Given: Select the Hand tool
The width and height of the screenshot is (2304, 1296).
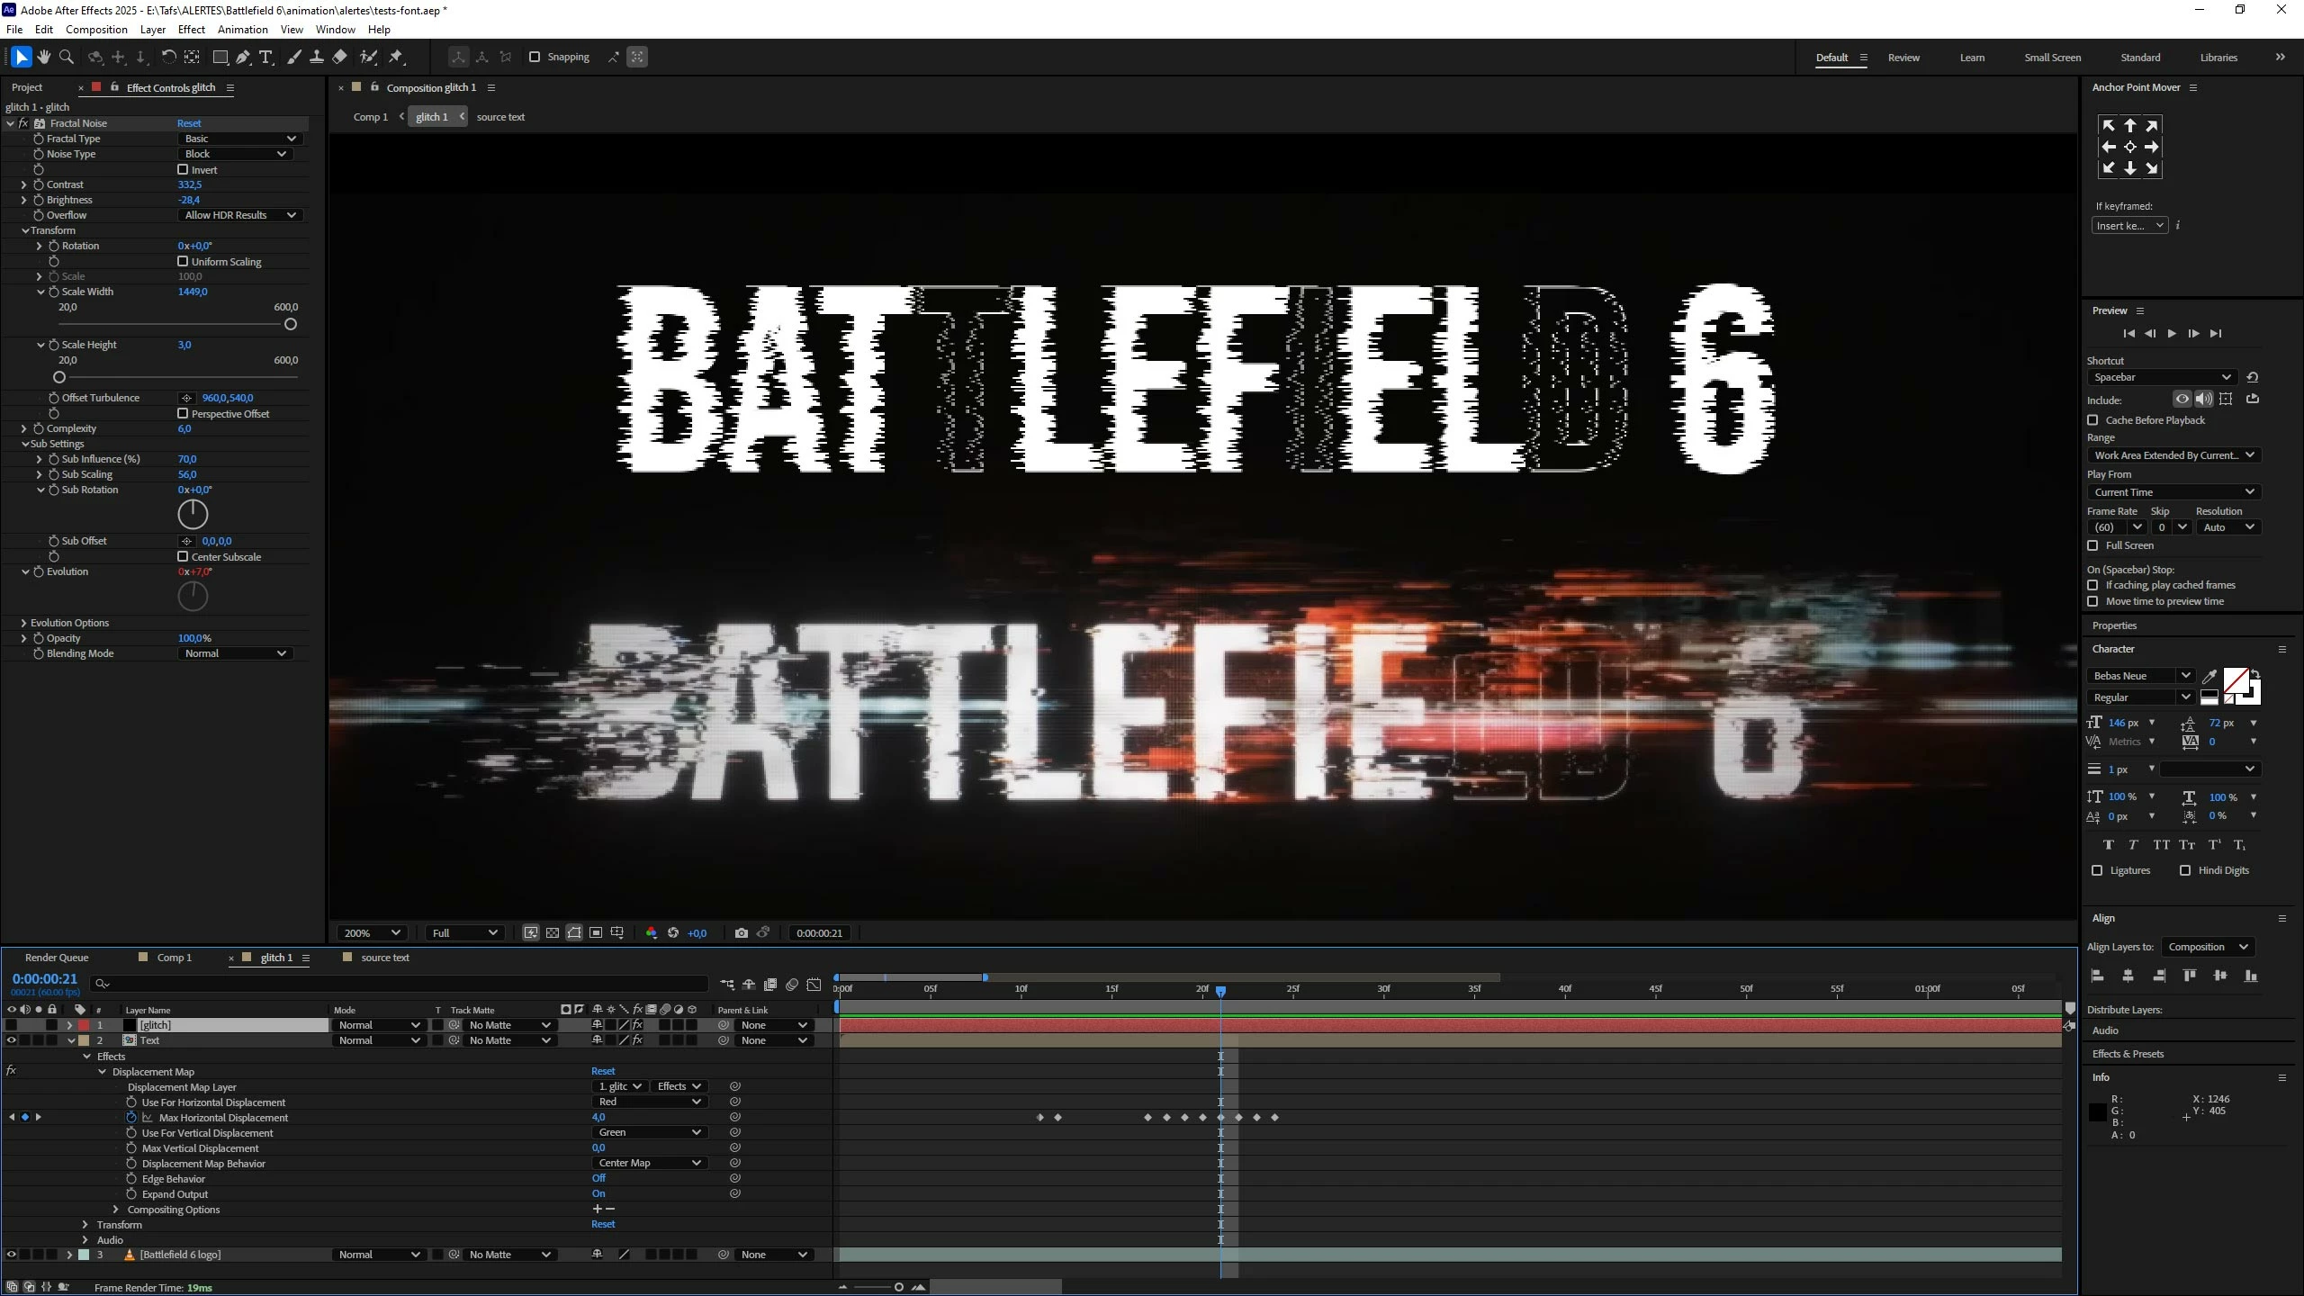Looking at the screenshot, I should [x=43, y=57].
